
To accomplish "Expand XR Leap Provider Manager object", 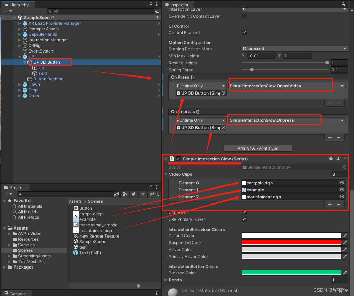I will pyautogui.click(x=19, y=23).
